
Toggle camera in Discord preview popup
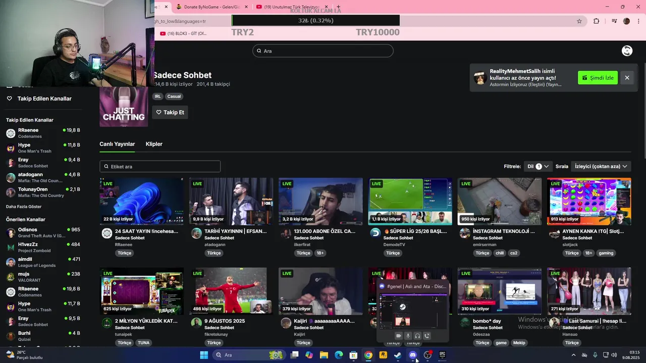tap(398, 336)
